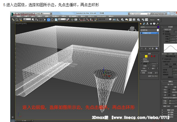This screenshot has height=122, width=177.
Task: Choose the rectangular selection region tool
Action: [x=41, y=20]
